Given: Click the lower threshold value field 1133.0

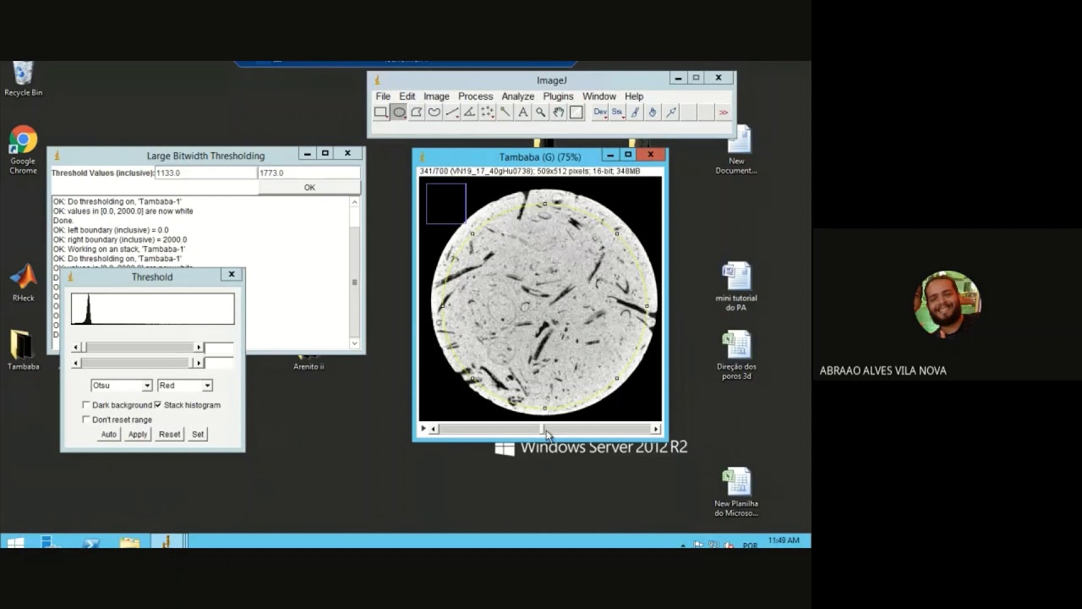Looking at the screenshot, I should click(x=205, y=173).
